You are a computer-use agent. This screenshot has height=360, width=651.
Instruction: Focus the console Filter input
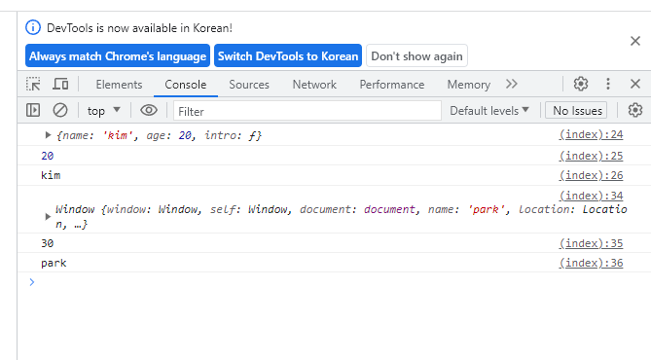pyautogui.click(x=307, y=111)
